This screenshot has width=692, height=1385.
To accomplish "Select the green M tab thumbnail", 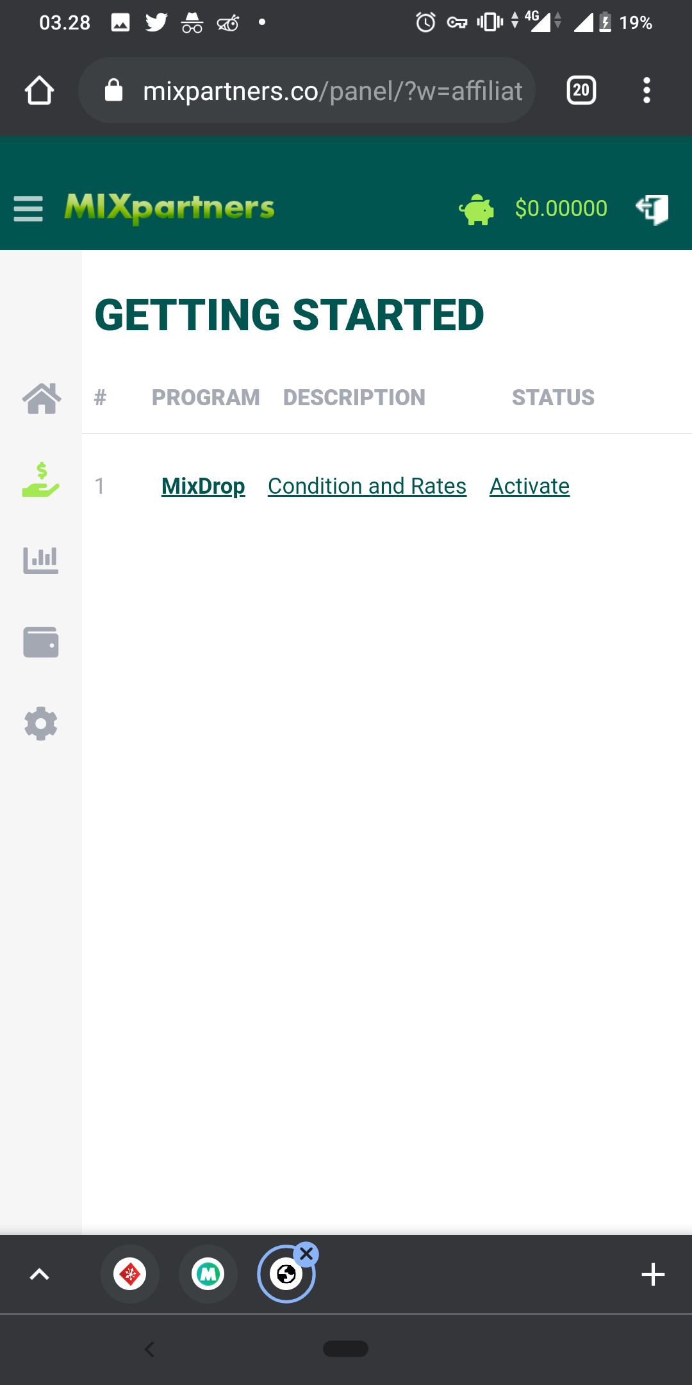I will point(208,1273).
